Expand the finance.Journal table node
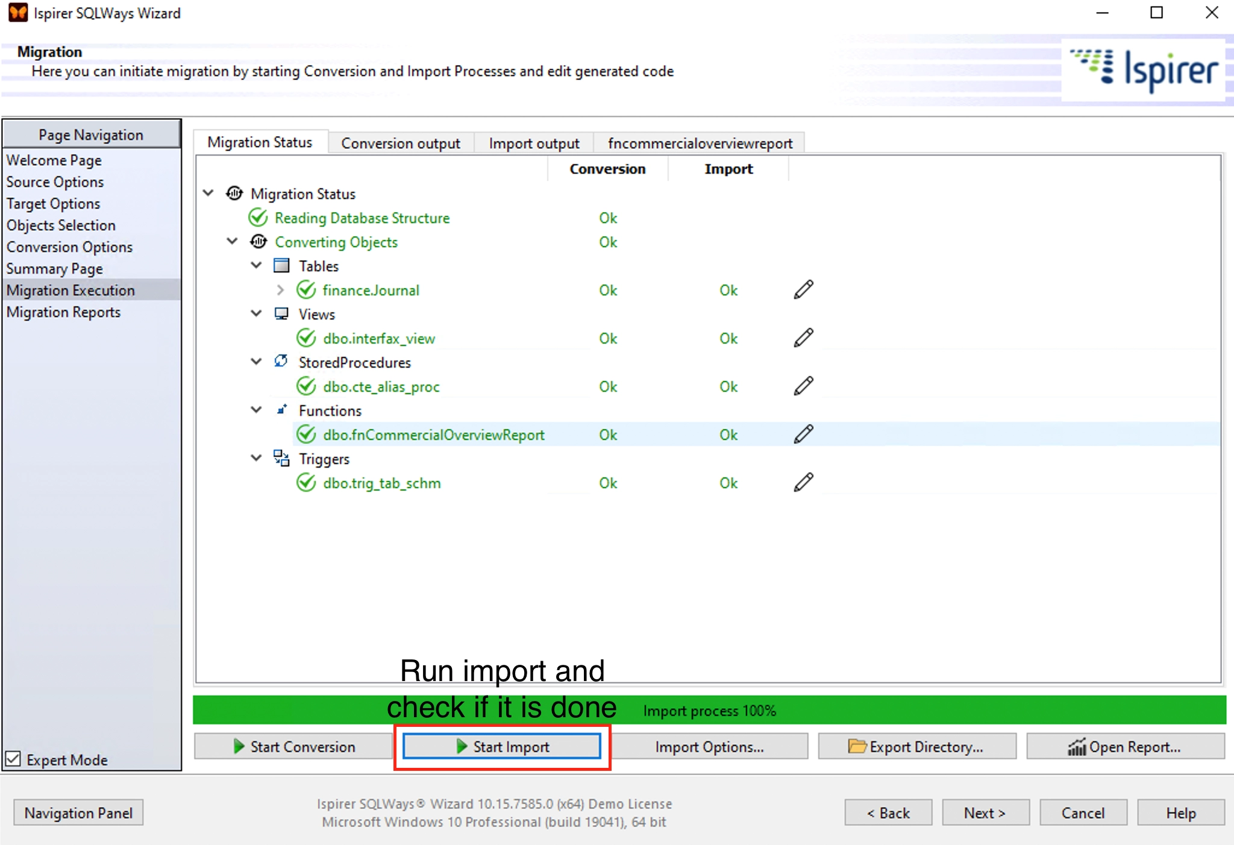This screenshot has width=1234, height=845. 280,290
